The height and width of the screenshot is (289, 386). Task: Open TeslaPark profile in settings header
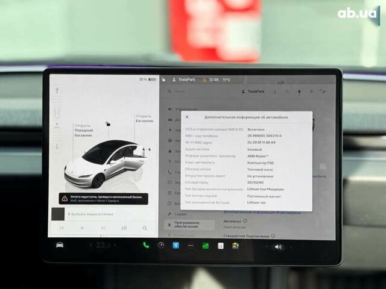[x=253, y=92]
